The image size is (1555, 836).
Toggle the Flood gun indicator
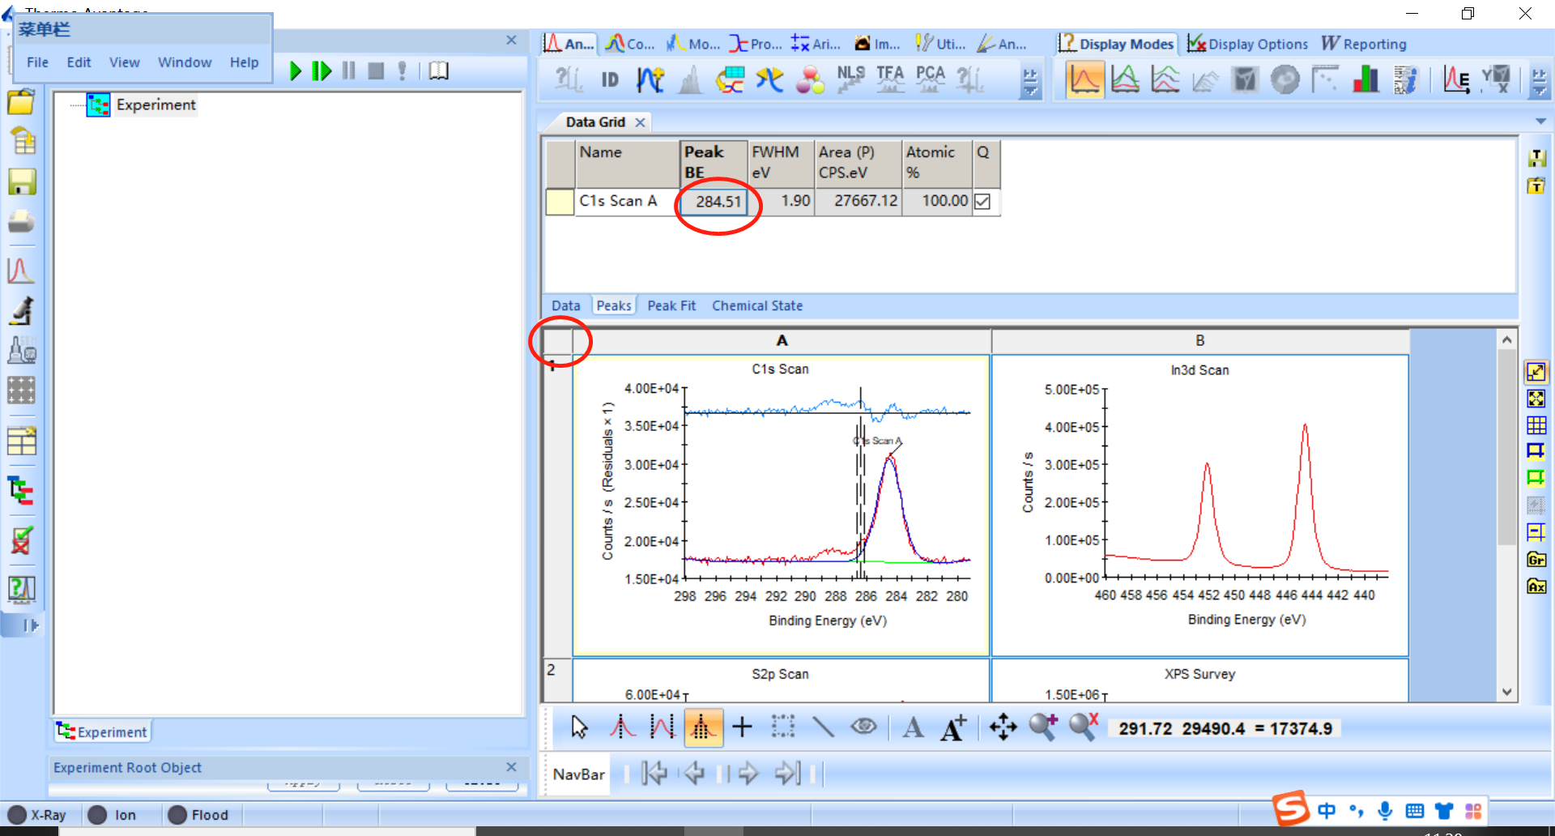click(198, 815)
